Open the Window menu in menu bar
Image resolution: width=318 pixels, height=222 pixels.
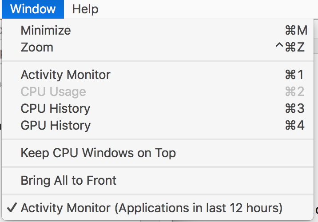point(33,9)
